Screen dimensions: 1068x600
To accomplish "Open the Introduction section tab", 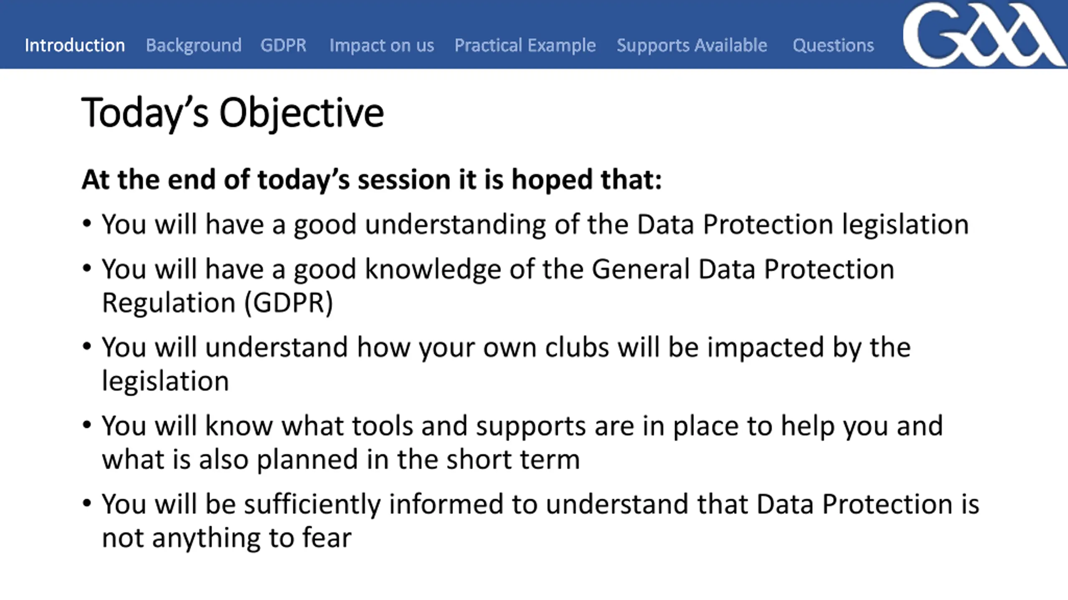I will pos(75,45).
